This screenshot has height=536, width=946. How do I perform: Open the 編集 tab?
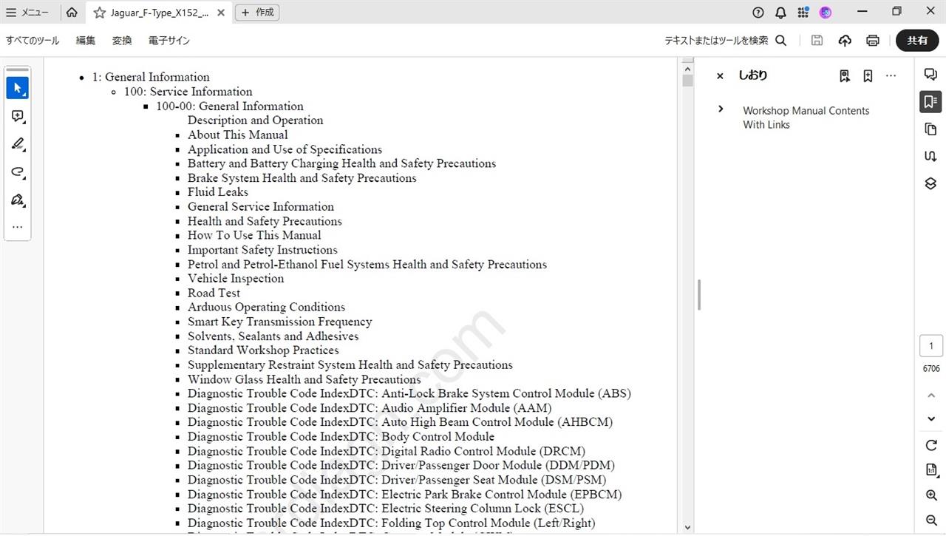point(86,41)
